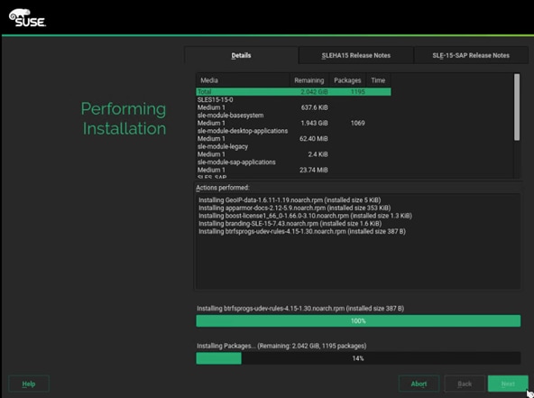Click the Installing branding-SLE log line
This screenshot has height=398, width=534.
pos(290,224)
